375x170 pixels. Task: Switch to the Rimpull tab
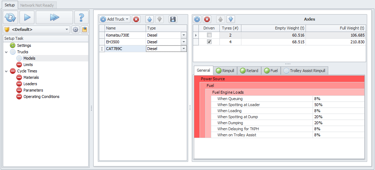225,71
